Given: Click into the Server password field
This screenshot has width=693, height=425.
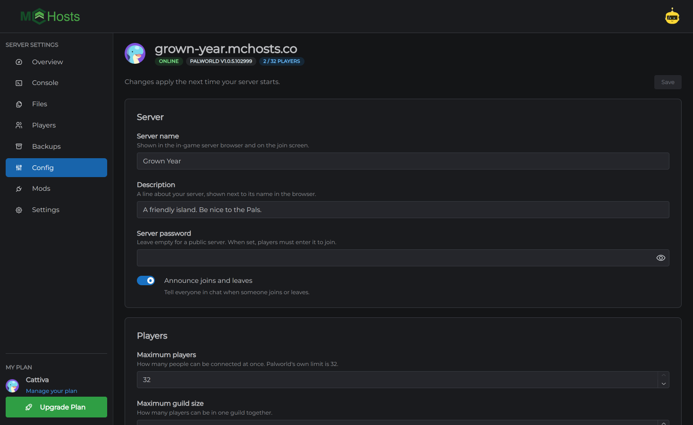Looking at the screenshot, I should point(403,258).
